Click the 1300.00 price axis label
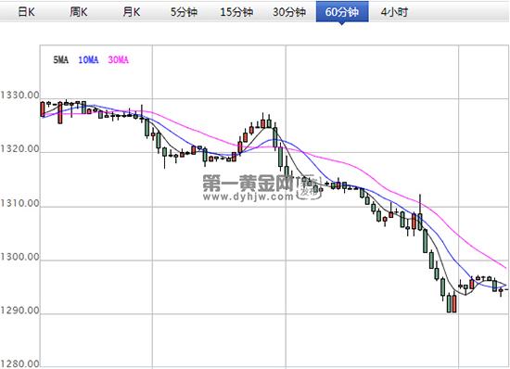Screen dimensions: 510x369 (x=19, y=257)
